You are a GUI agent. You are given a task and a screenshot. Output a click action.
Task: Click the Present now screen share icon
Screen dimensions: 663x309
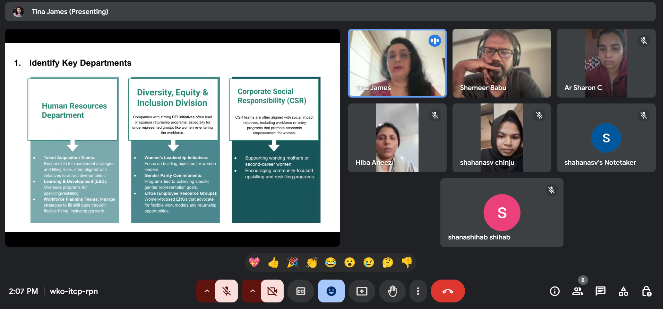[x=362, y=291]
